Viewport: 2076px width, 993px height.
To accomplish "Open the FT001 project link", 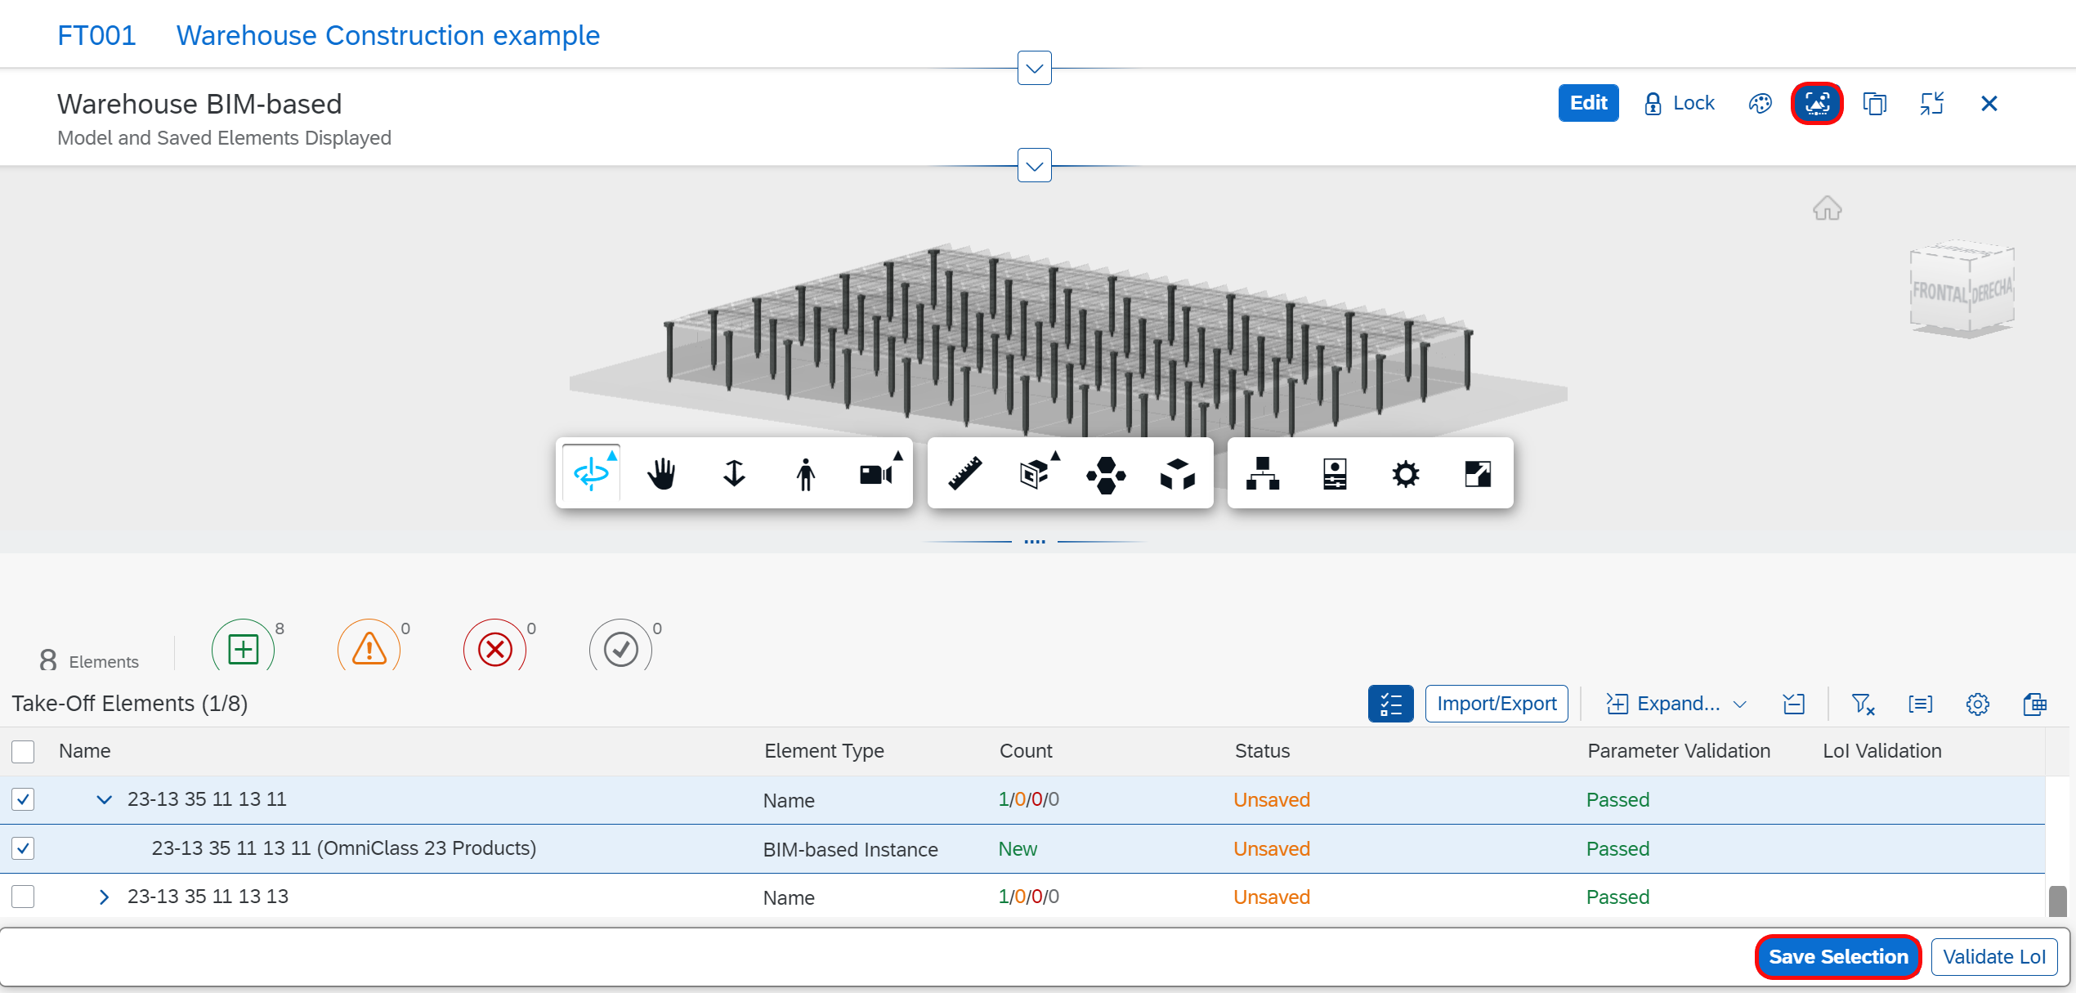I will [96, 35].
